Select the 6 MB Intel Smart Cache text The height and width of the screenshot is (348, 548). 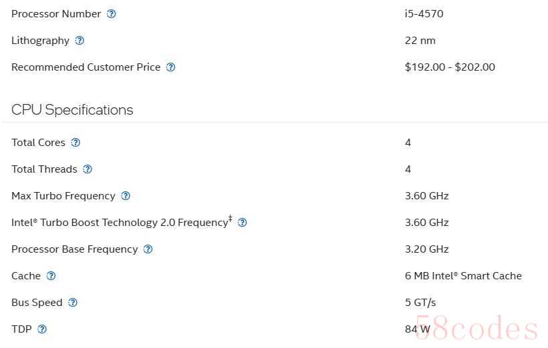(463, 276)
